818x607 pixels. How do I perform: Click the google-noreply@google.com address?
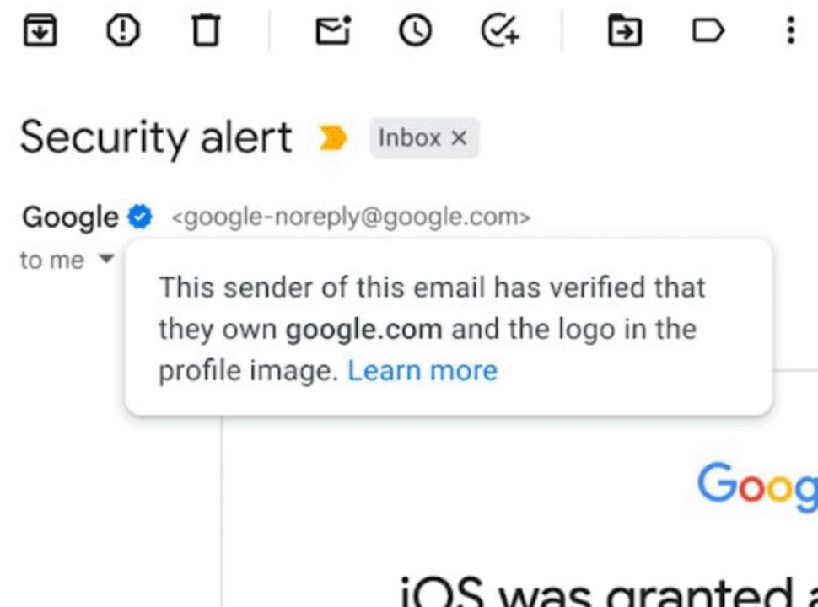351,217
